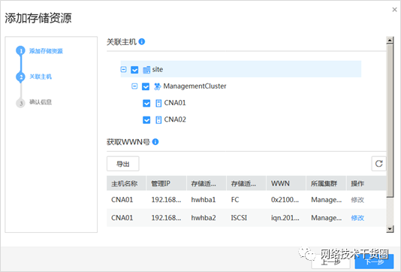The image size is (401, 272).
Task: Select the ManagementCluster tree label
Action: click(x=195, y=86)
